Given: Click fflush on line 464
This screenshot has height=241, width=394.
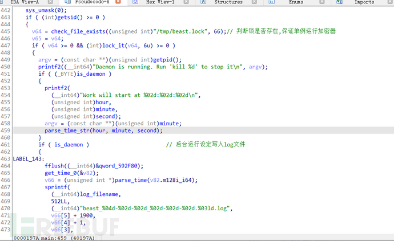Looking at the screenshot, I should coord(54,166).
